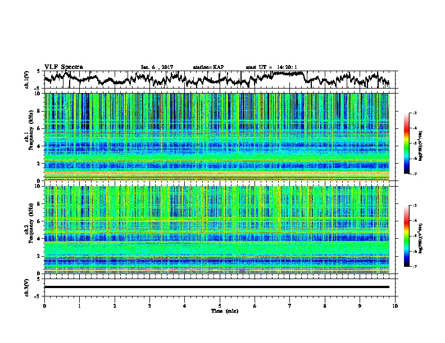Click the ch.1 voltage waveform trace
The width and height of the screenshot is (445, 343).
click(x=217, y=78)
